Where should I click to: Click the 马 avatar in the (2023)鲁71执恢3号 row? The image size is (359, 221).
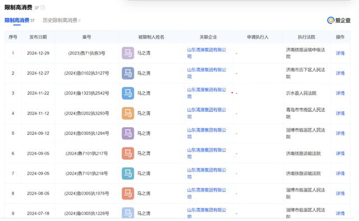[x=128, y=53]
